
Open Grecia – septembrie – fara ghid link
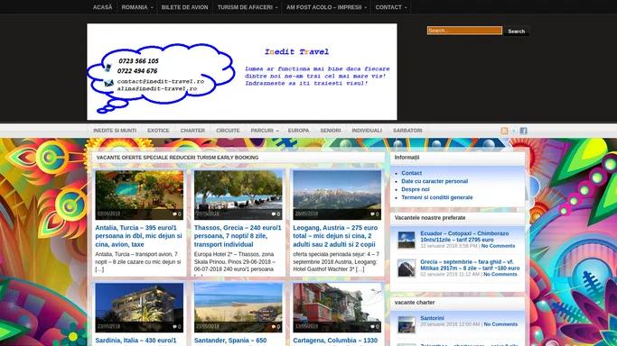(470, 265)
